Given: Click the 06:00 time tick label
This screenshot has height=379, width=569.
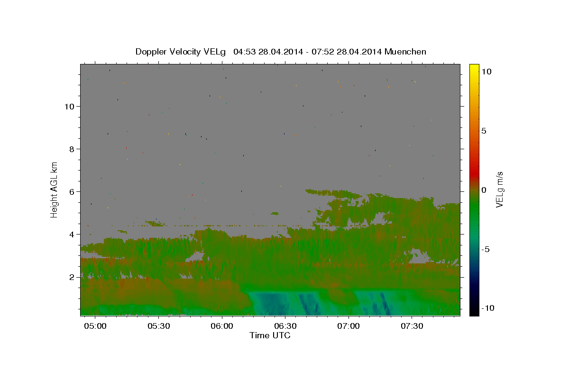Looking at the screenshot, I should (222, 326).
